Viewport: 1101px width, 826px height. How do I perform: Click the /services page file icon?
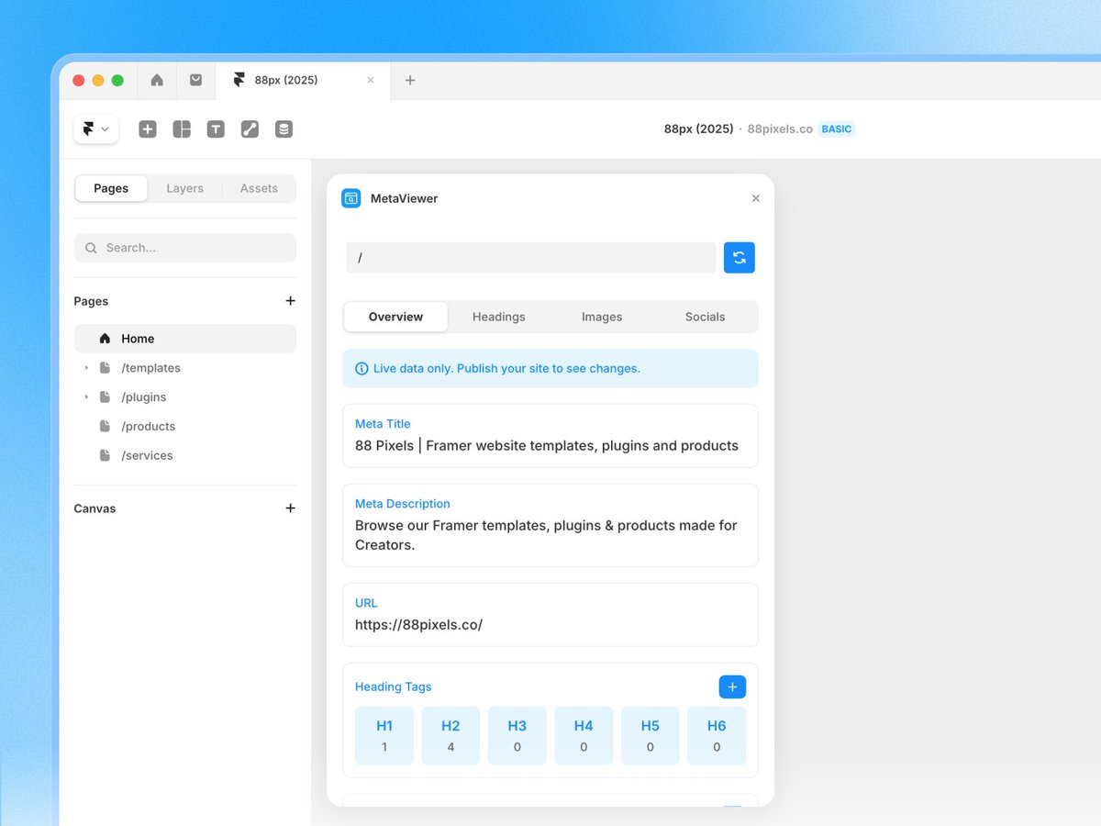point(105,456)
